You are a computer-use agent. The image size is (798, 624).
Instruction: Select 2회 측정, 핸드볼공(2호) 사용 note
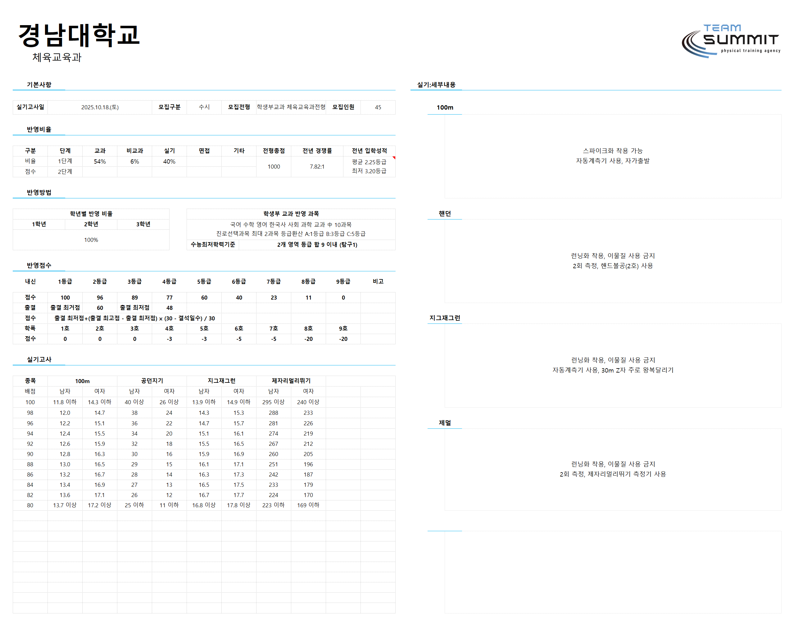tap(613, 266)
